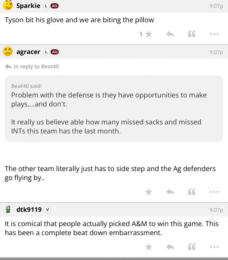
Task: Star dtk9119's post
Action: [x=149, y=247]
